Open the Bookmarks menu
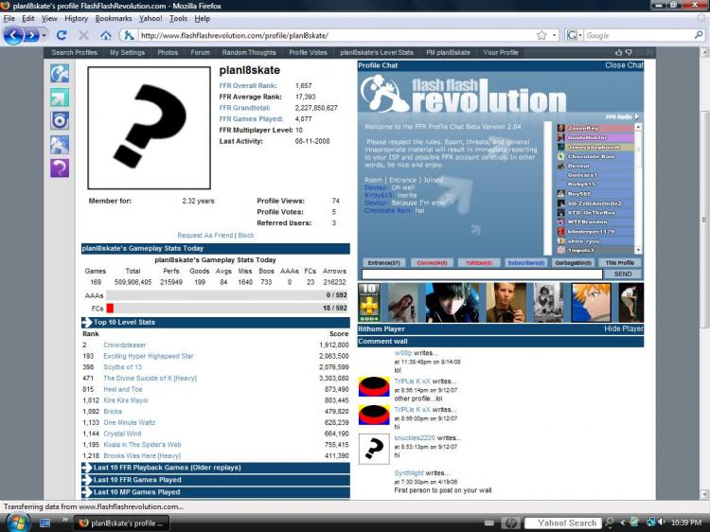710x532 pixels. click(x=114, y=19)
